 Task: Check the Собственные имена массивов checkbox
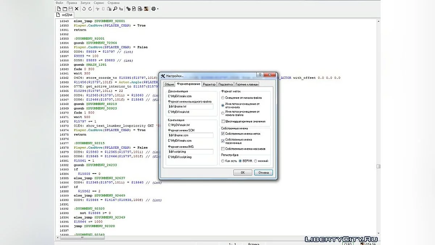pos(223,149)
